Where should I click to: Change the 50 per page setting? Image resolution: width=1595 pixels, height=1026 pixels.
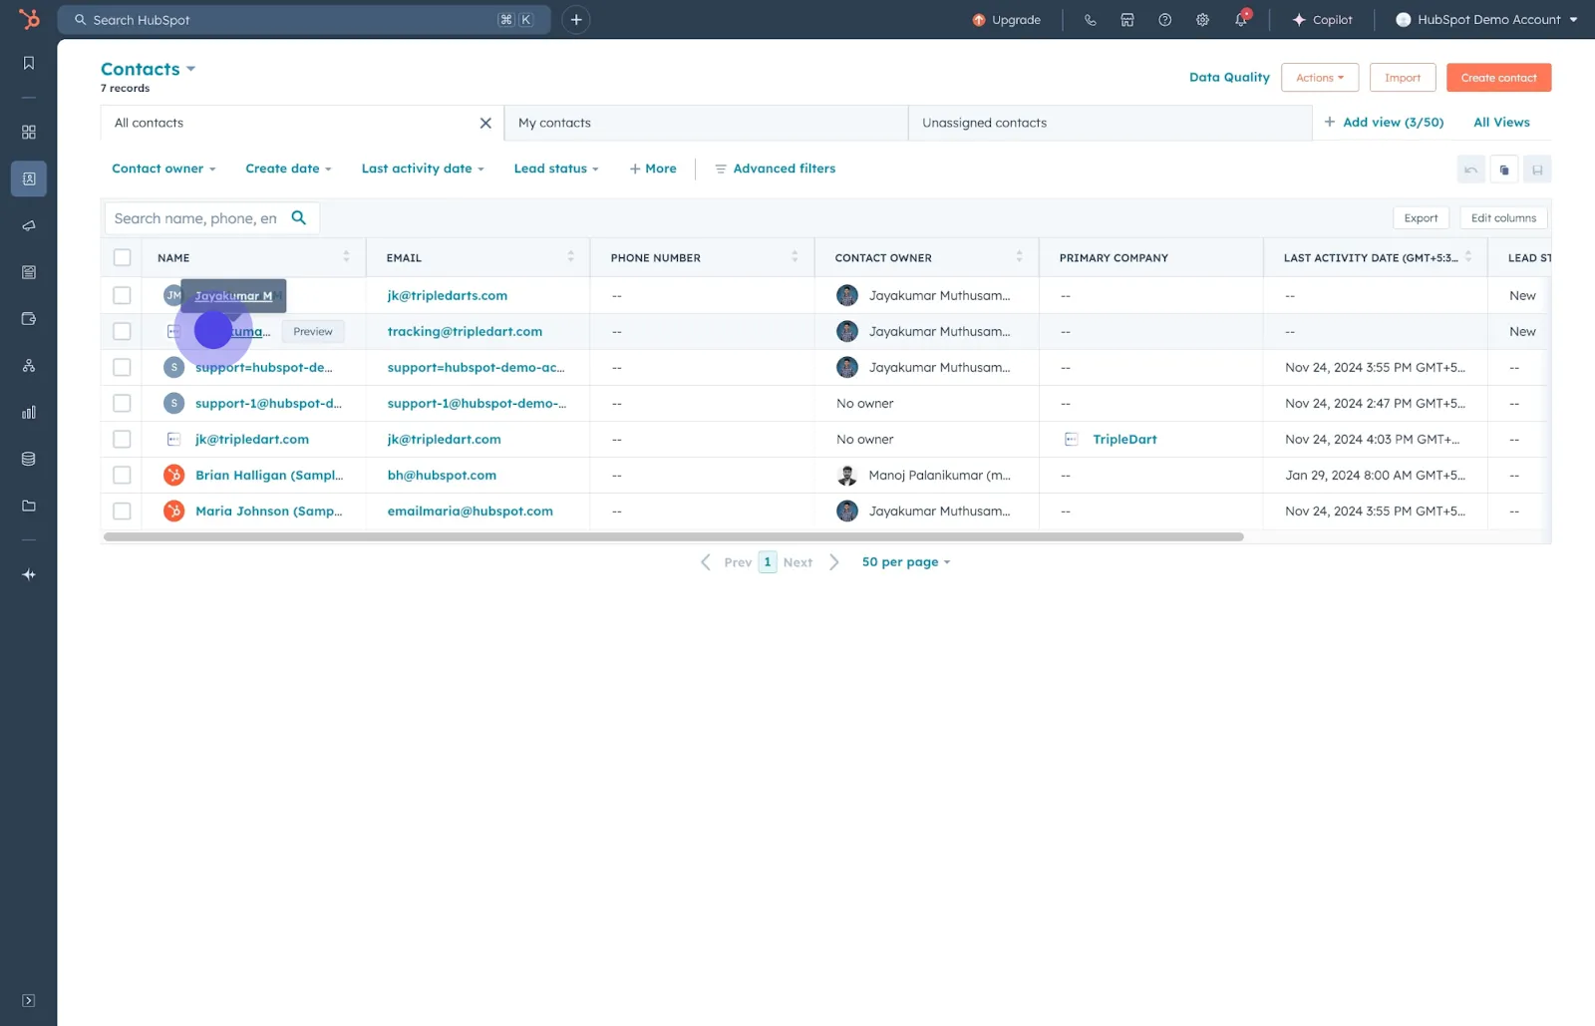coord(905,562)
